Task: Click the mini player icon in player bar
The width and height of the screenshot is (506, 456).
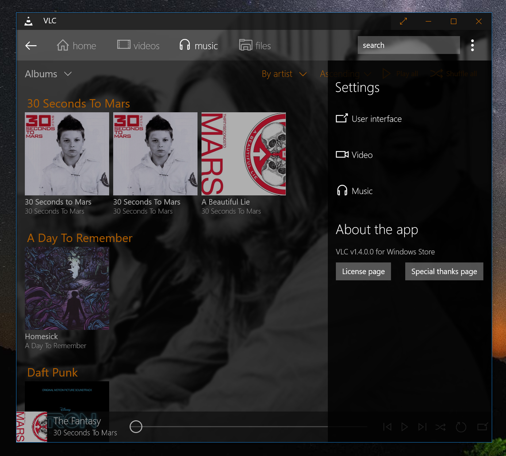Action: pos(483,426)
